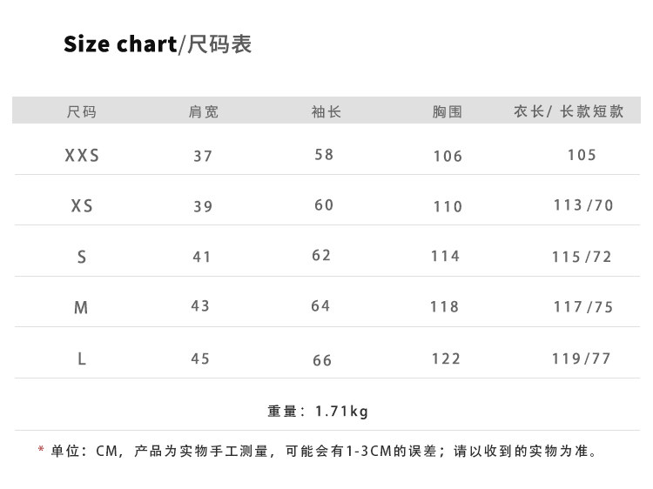Screen dimensions: 653x489
Task: Click shoulder width value 37 in XXS row
Action: 203,157
